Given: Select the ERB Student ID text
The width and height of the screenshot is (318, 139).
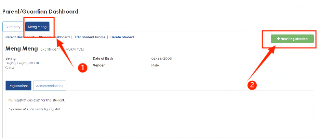Looking at the screenshot, I should click(x=62, y=50).
